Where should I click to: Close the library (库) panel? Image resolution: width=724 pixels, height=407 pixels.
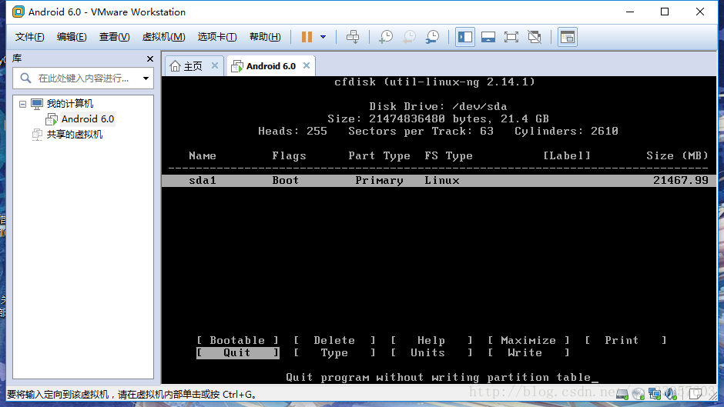point(149,58)
